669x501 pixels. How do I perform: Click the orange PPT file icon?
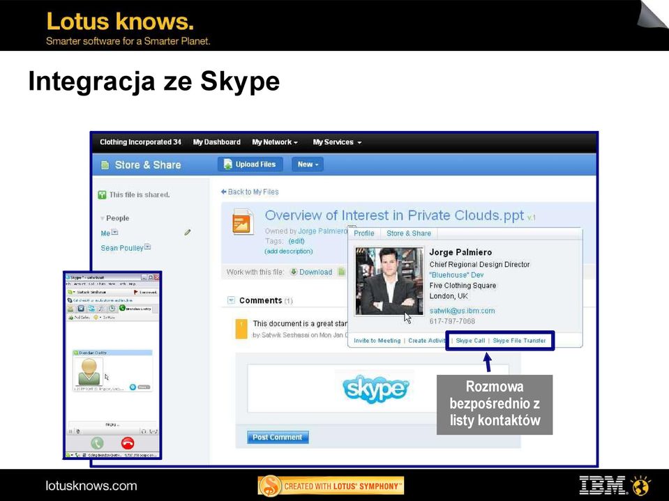coord(243,222)
